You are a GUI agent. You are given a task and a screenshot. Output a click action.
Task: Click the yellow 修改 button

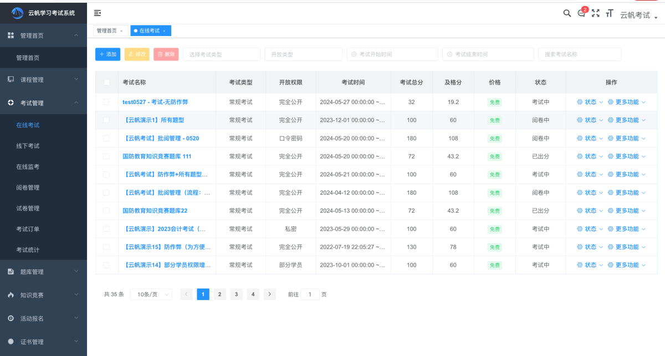click(137, 54)
